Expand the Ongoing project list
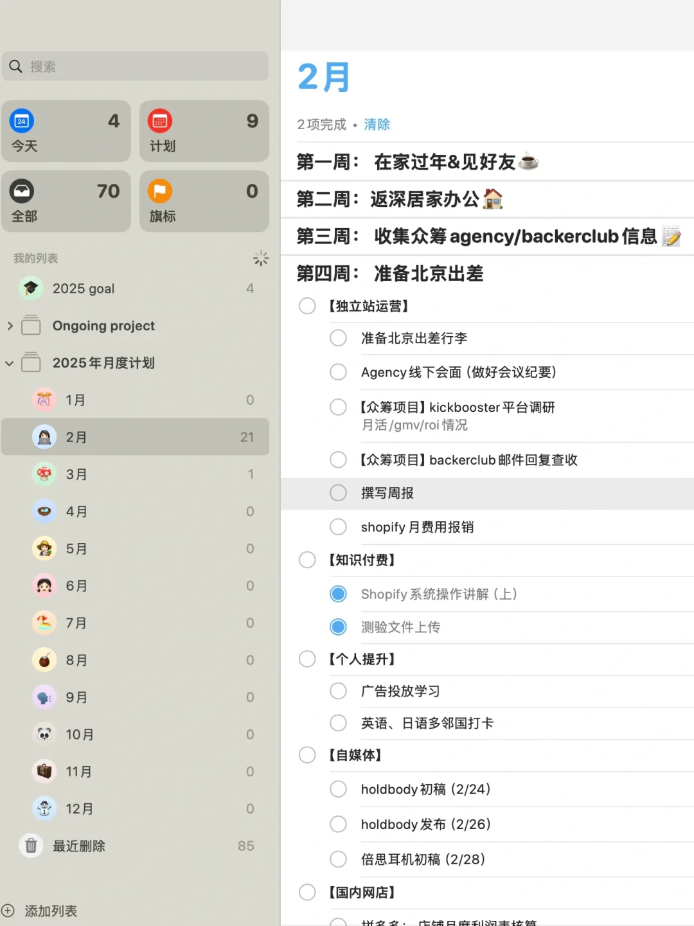The height and width of the screenshot is (926, 694). (10, 326)
